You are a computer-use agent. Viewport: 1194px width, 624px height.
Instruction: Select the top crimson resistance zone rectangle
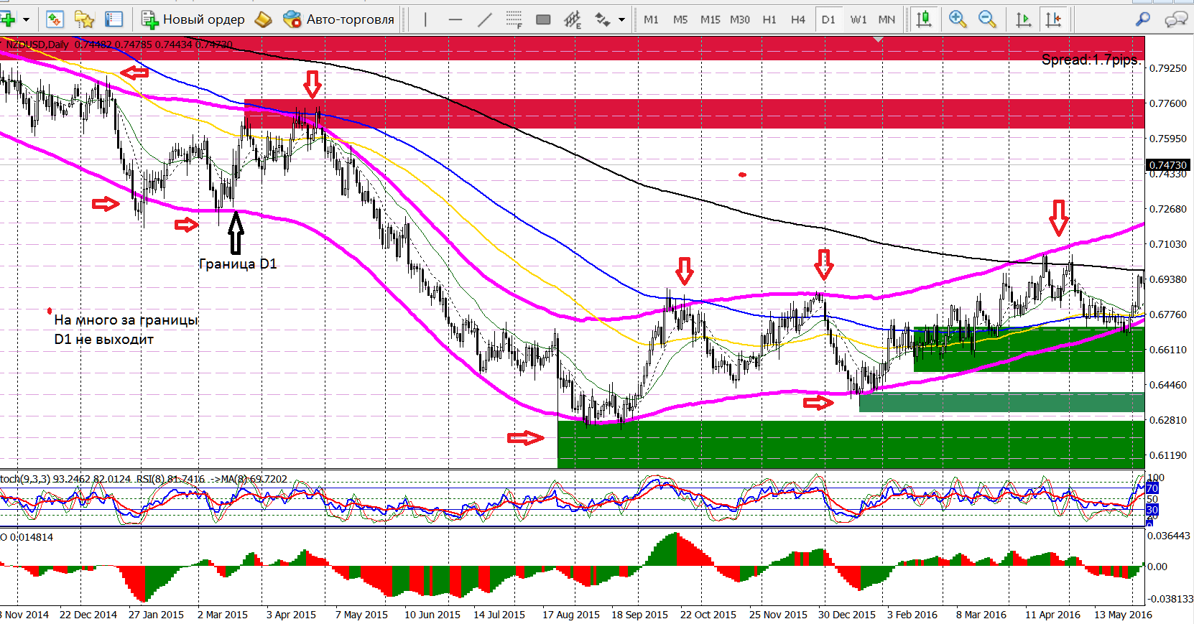pos(572,48)
